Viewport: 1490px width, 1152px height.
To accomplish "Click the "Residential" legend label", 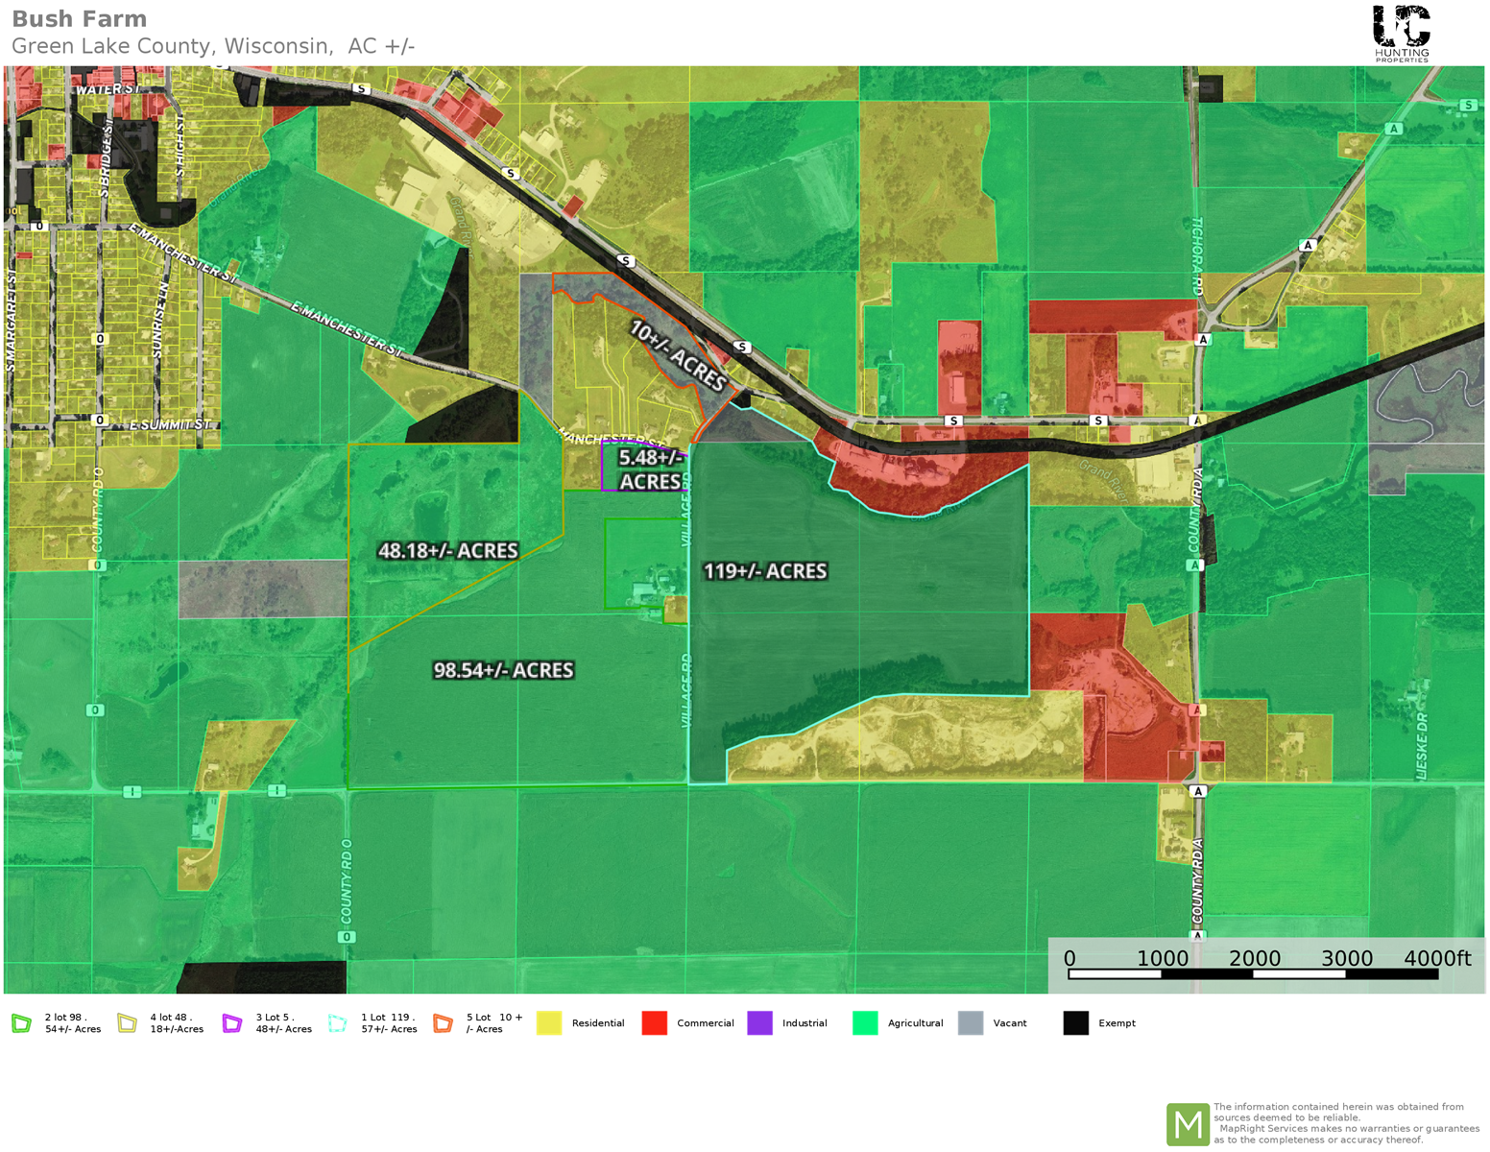I will point(598,1023).
